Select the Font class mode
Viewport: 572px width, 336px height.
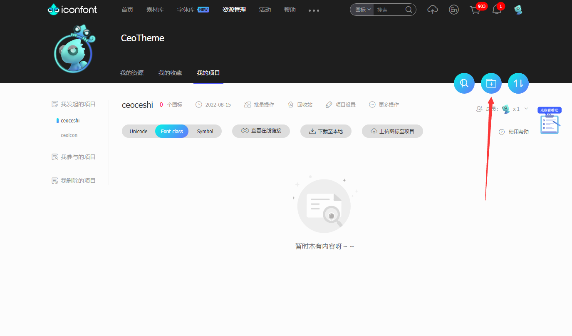coord(172,131)
